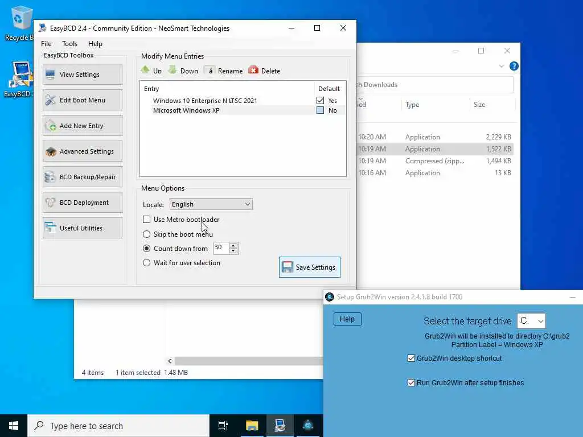Click the Useful Utilities icon
This screenshot has height=437, width=583.
click(x=50, y=228)
